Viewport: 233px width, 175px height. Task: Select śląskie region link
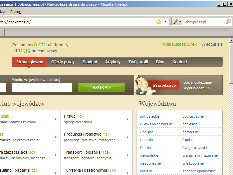coord(188,140)
